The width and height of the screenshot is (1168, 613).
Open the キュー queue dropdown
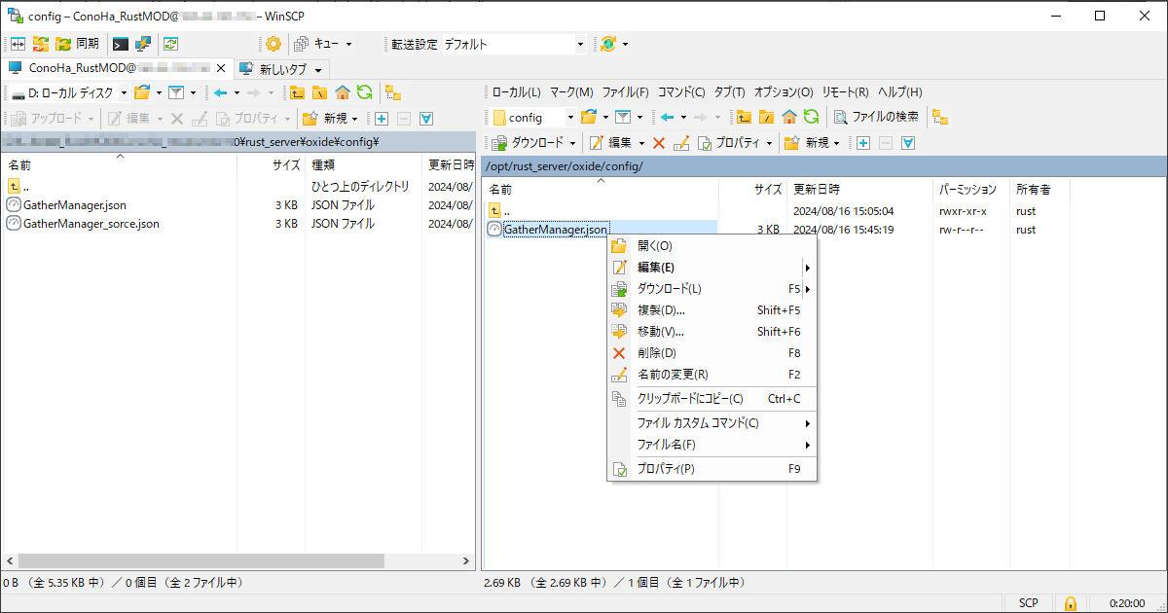323,44
